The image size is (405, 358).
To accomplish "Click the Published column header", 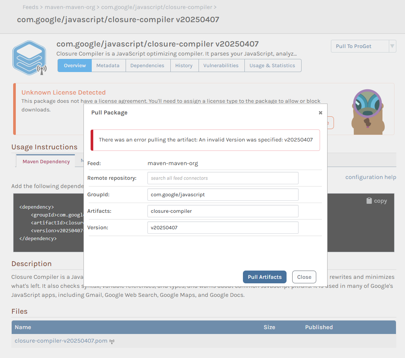I will pos(319,327).
